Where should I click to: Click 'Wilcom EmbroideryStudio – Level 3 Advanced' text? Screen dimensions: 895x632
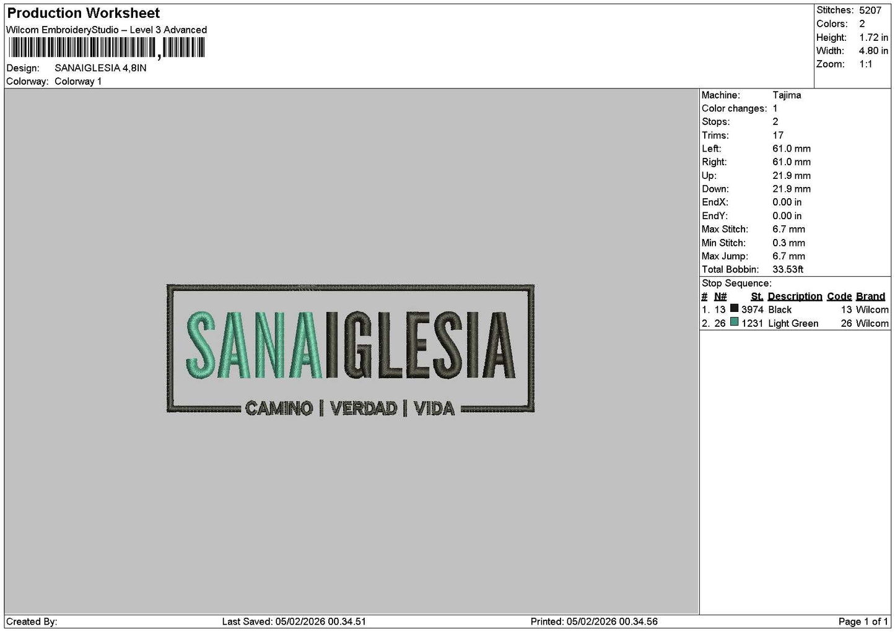(x=107, y=30)
